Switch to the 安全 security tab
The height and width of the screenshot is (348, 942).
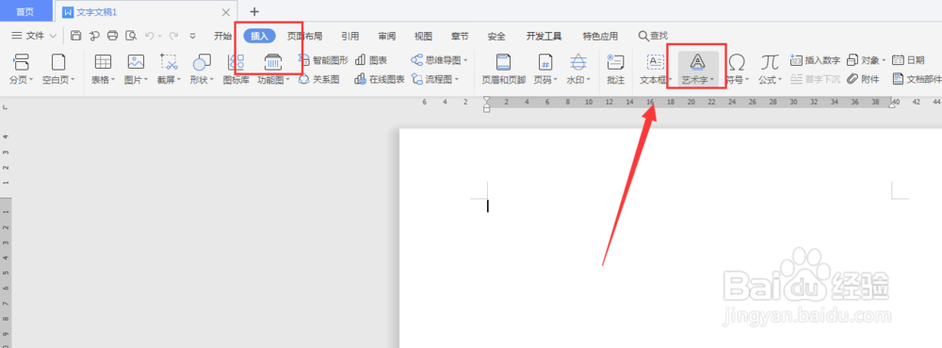tap(496, 36)
